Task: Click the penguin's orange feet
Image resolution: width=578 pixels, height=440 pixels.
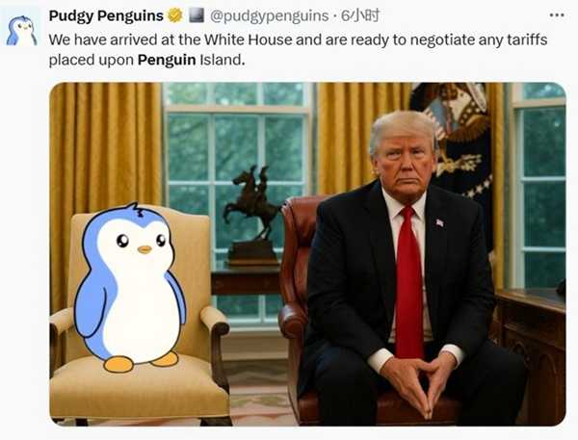Action: point(141,361)
